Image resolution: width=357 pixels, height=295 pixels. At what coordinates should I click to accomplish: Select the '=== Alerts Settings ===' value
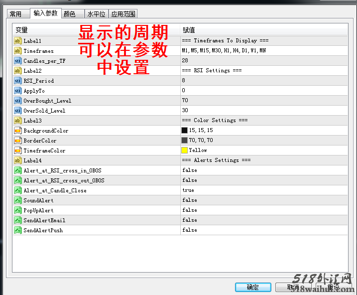coord(216,160)
